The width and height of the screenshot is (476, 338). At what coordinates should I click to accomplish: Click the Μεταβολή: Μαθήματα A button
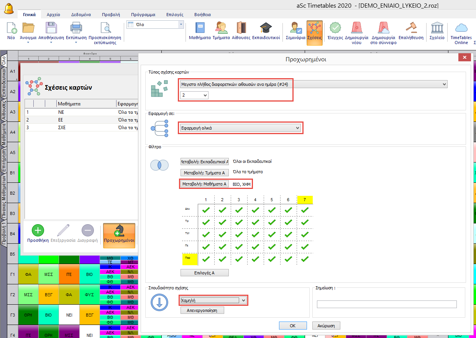[x=204, y=184]
